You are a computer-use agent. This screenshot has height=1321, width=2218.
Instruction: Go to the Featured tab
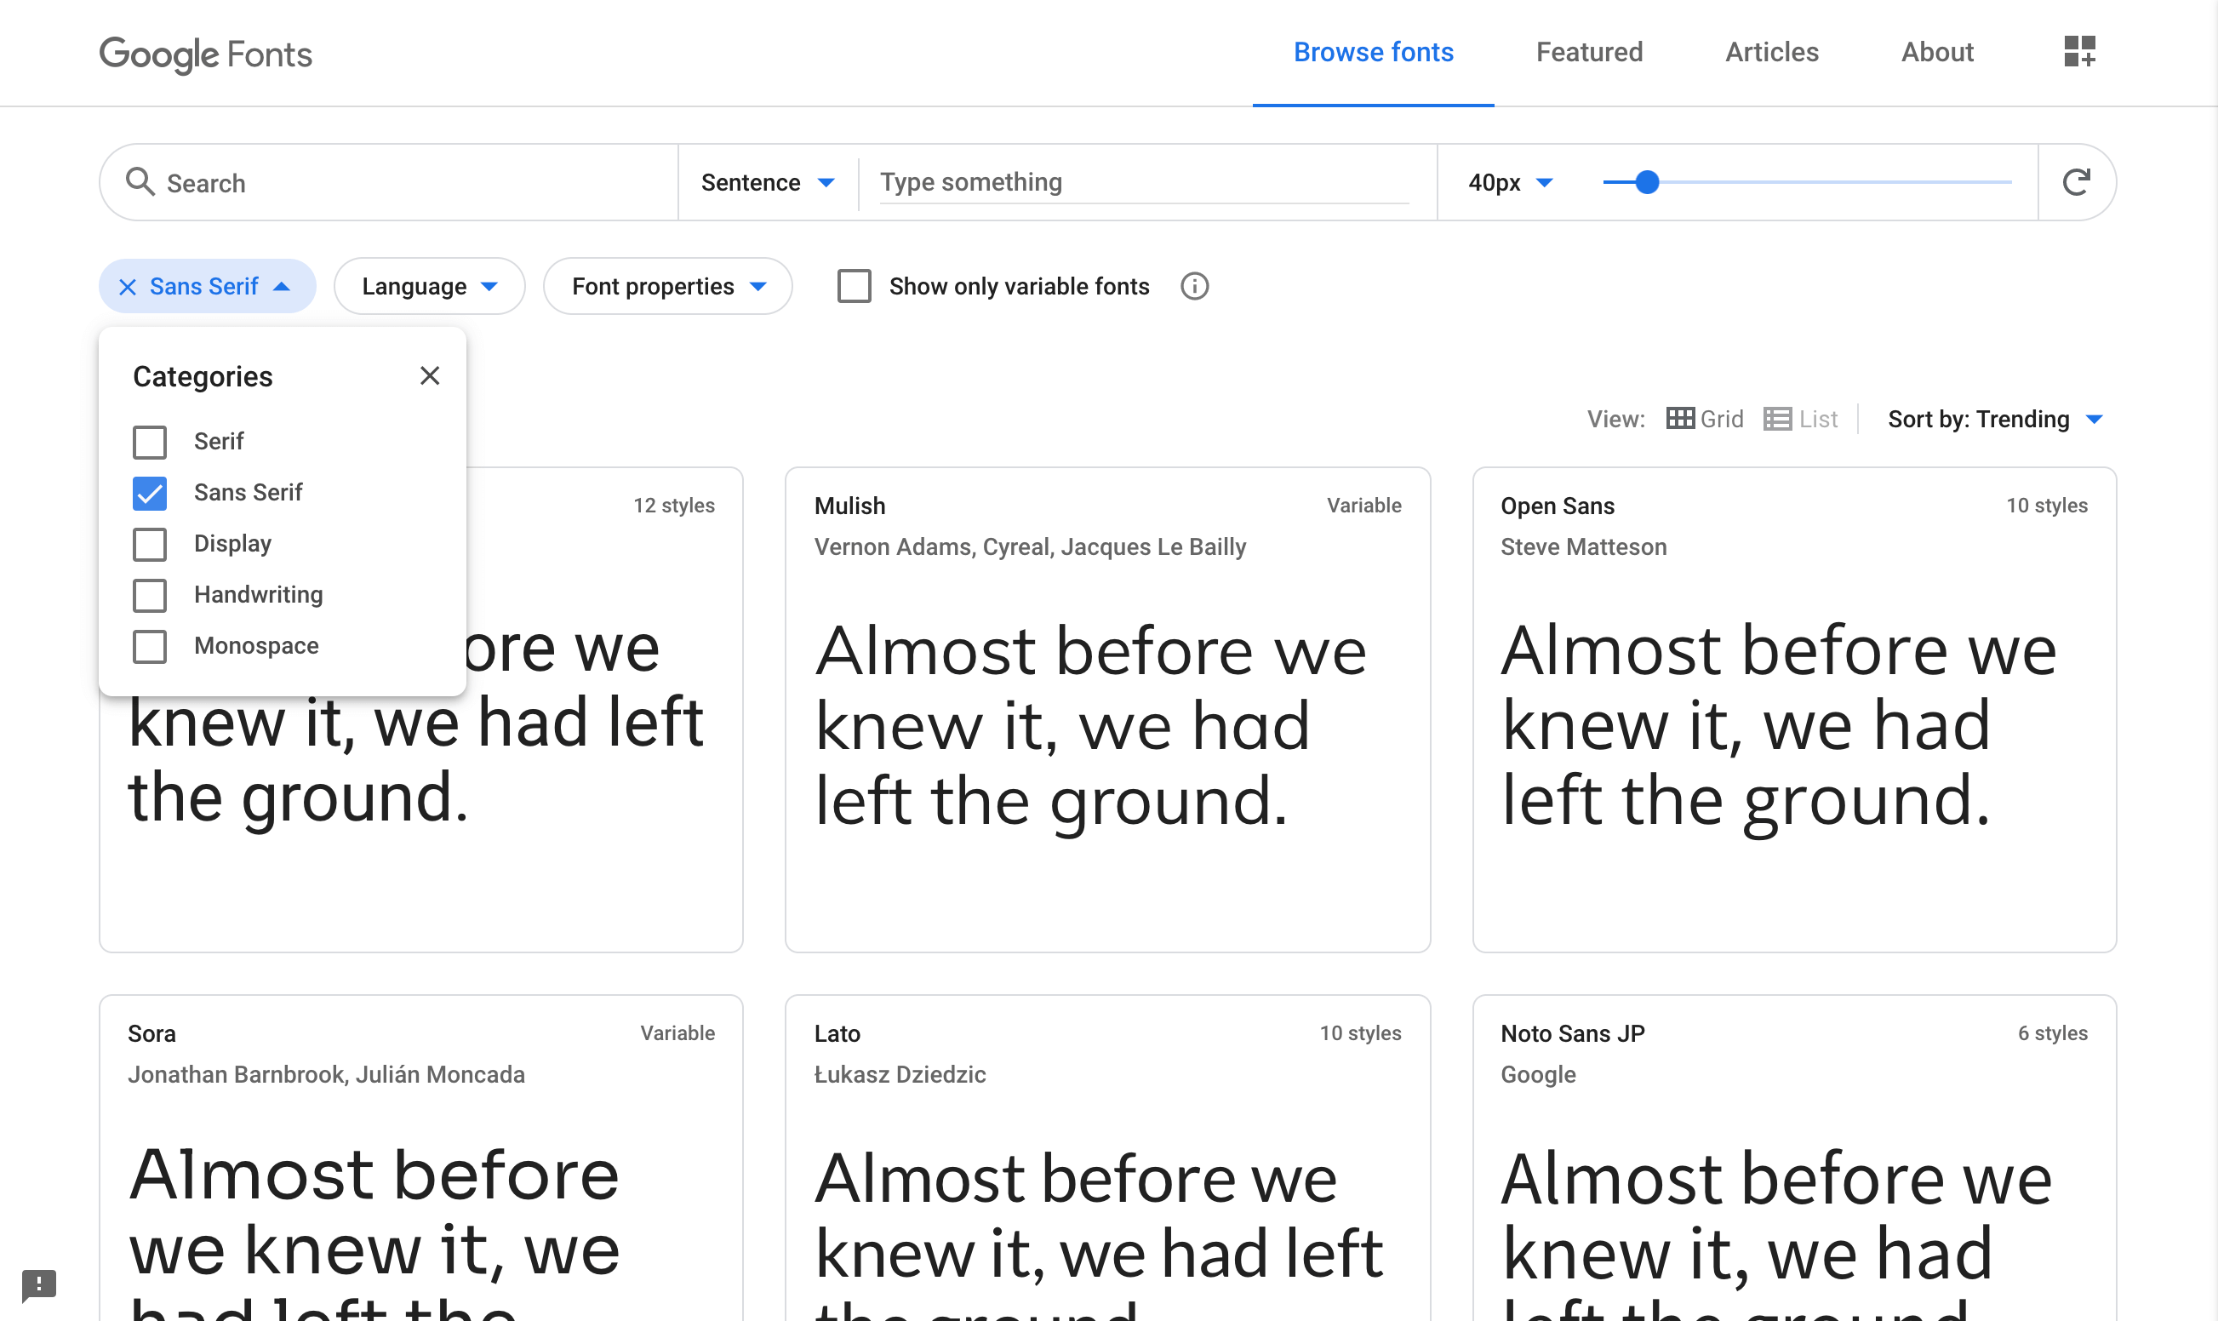tap(1589, 52)
